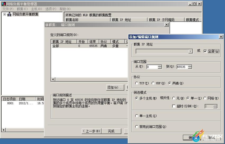Click the 完成 button

111,131
